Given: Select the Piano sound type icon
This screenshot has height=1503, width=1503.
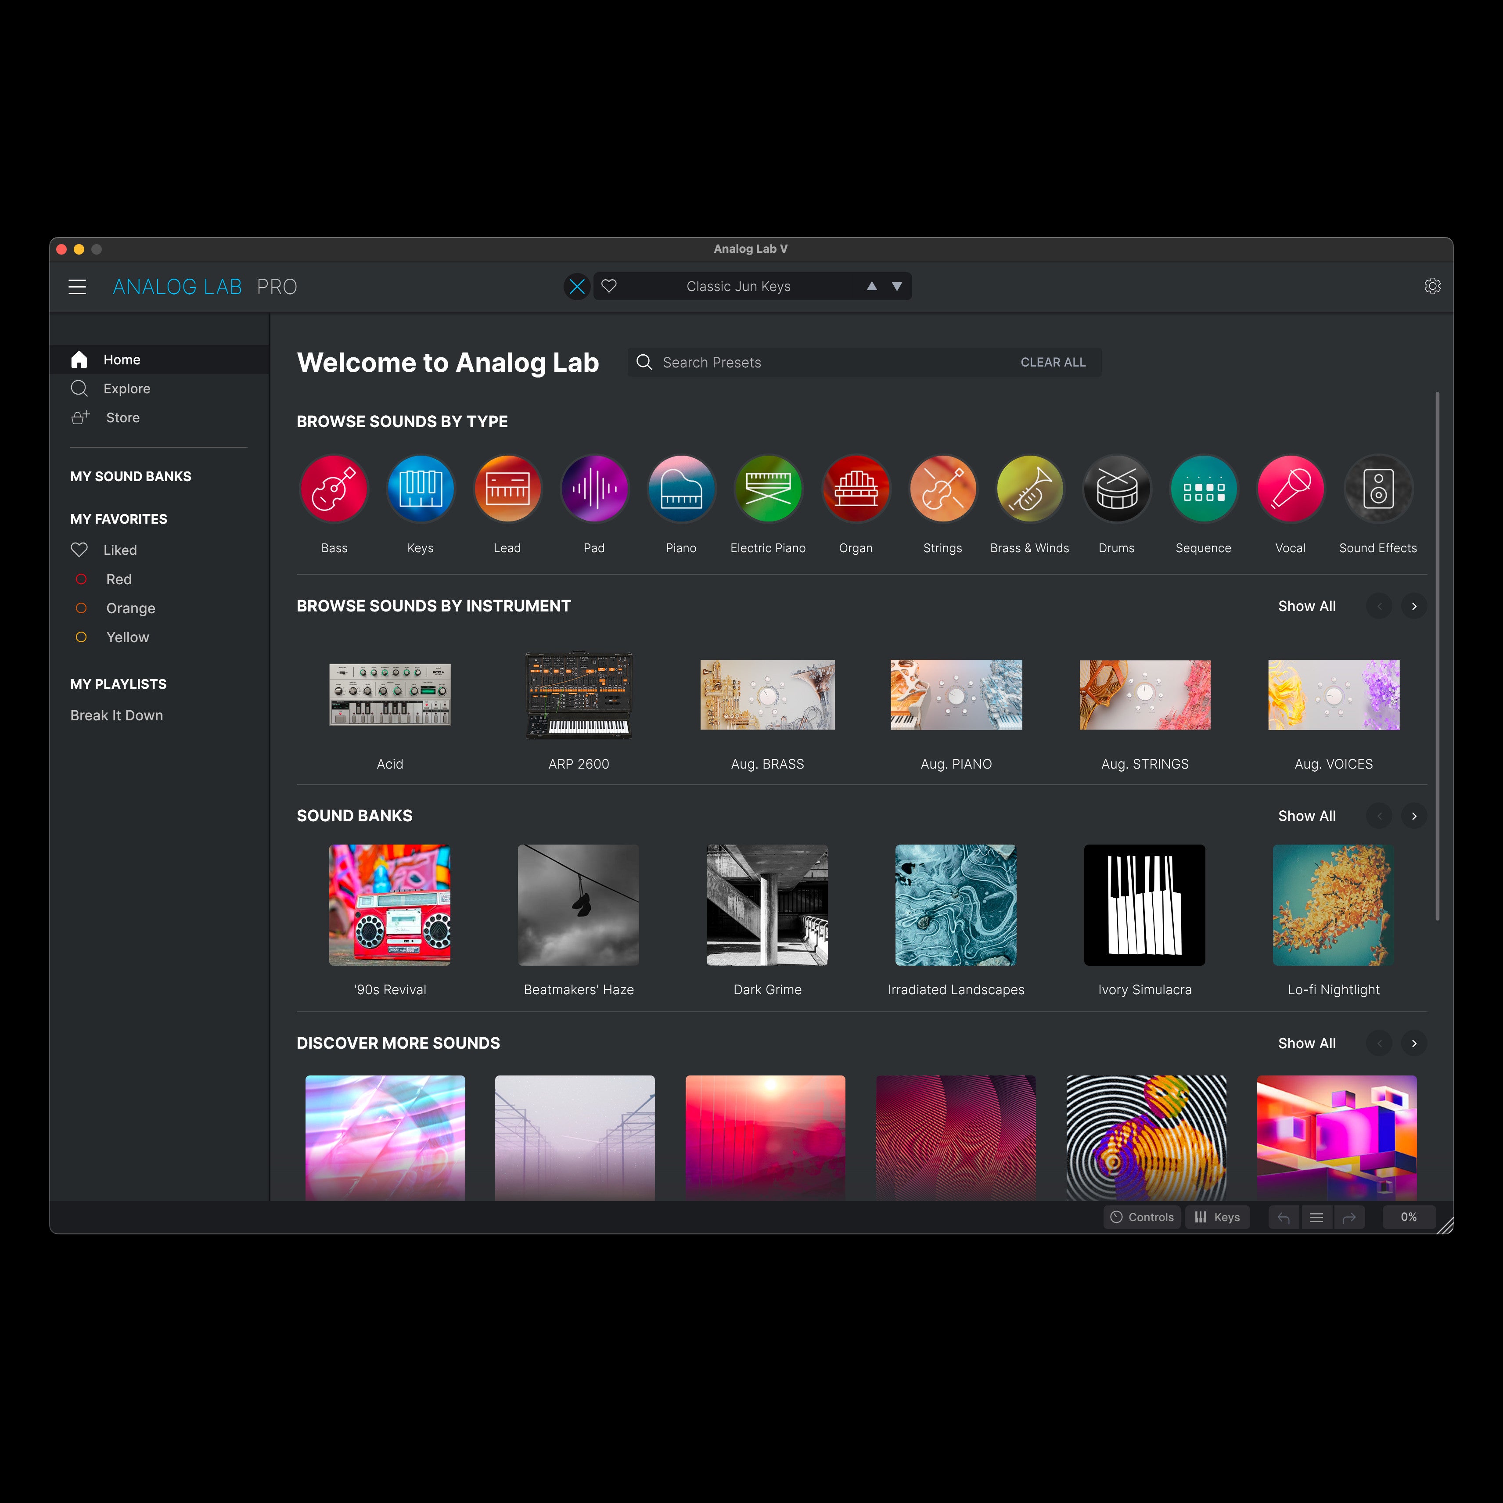Looking at the screenshot, I should [681, 489].
